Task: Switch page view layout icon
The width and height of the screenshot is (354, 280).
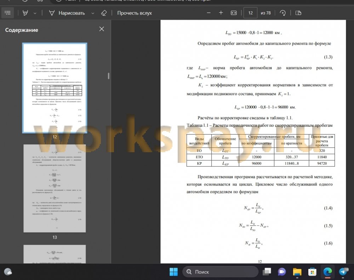Action: click(298, 13)
